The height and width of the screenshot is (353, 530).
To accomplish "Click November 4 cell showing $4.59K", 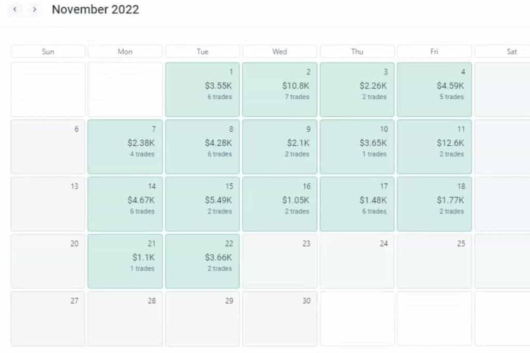I will coord(434,89).
